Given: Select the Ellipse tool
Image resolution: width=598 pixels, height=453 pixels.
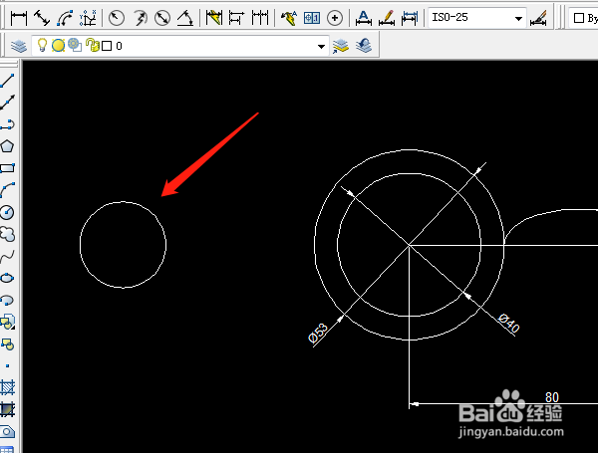Looking at the screenshot, I should point(8,278).
